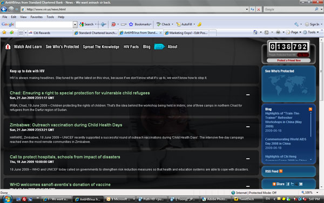Open HIV Facts page
This screenshot has height=203, width=324.
click(131, 47)
